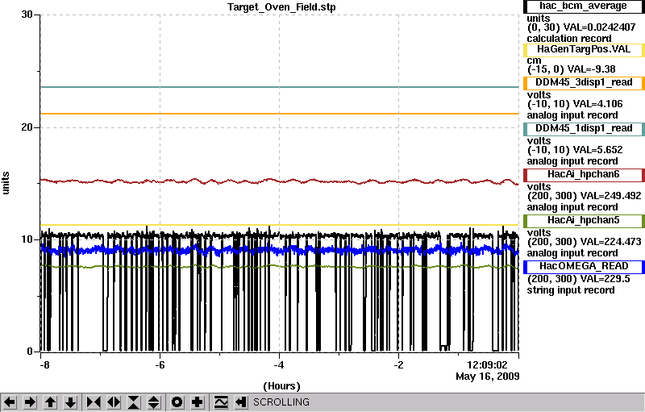645x412 pixels.
Task: Click the y-axis tick label 30
Action: tap(27, 15)
